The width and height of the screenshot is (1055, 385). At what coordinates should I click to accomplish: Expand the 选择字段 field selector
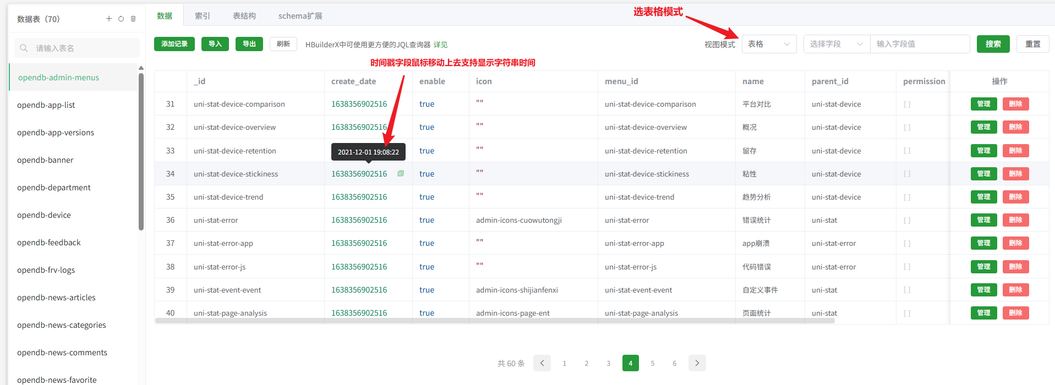click(x=836, y=44)
